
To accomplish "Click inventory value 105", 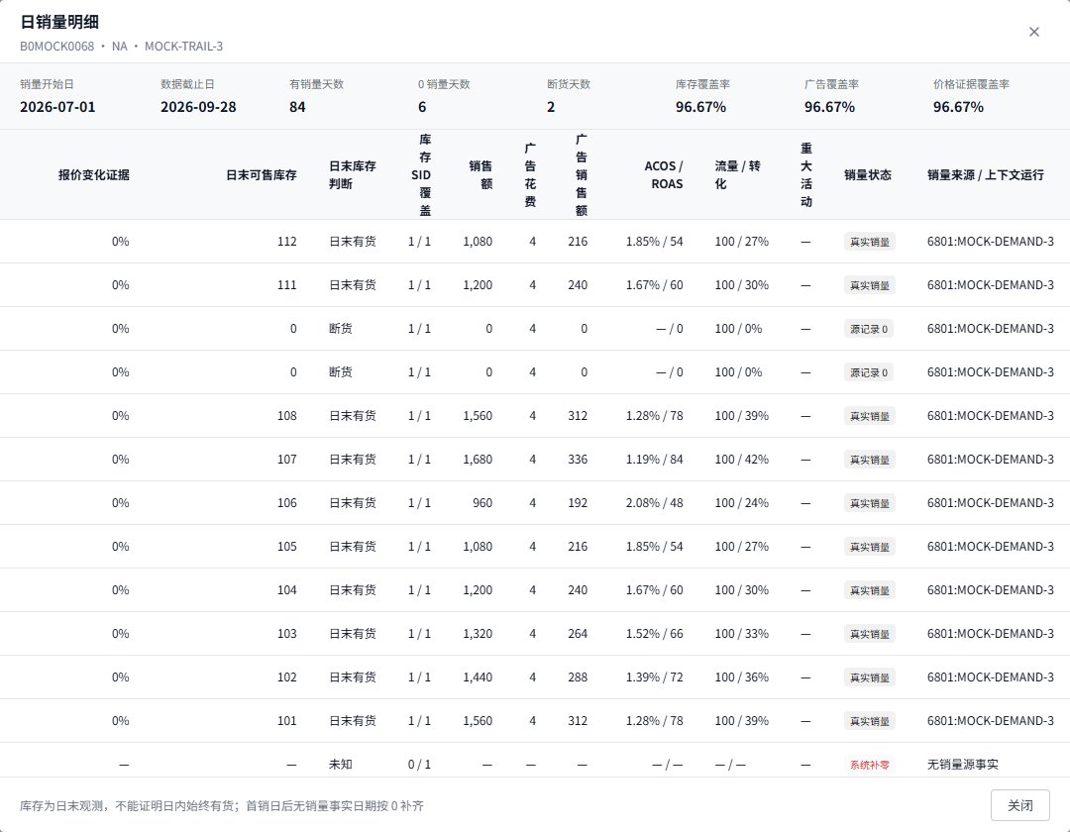I will click(x=286, y=547).
